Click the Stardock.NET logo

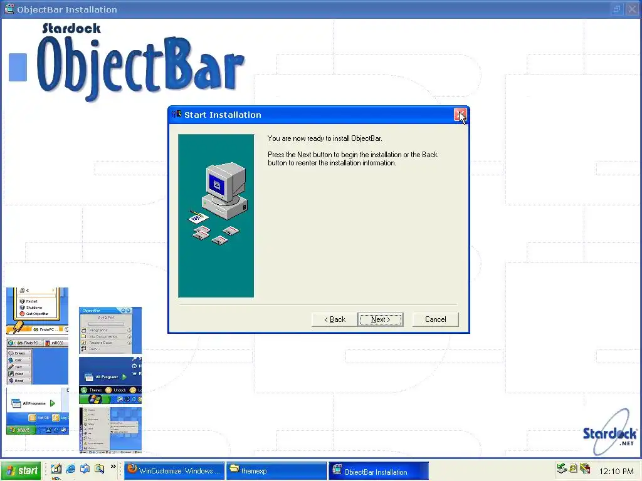(x=609, y=432)
